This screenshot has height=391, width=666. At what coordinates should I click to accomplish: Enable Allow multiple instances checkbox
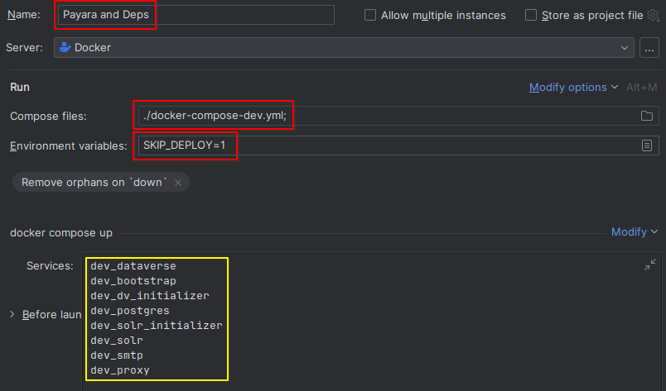[370, 16]
